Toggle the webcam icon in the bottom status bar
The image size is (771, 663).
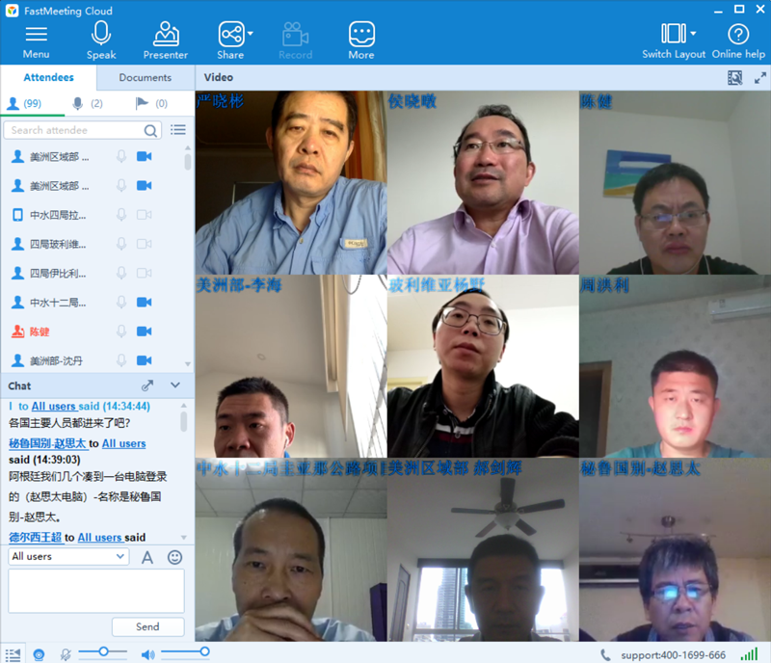pos(38,654)
